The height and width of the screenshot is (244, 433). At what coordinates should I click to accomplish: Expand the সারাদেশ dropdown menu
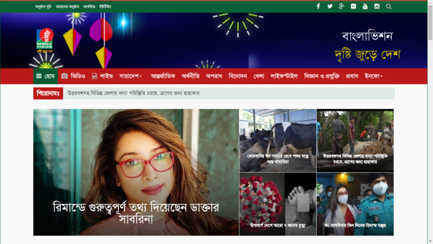click(130, 76)
